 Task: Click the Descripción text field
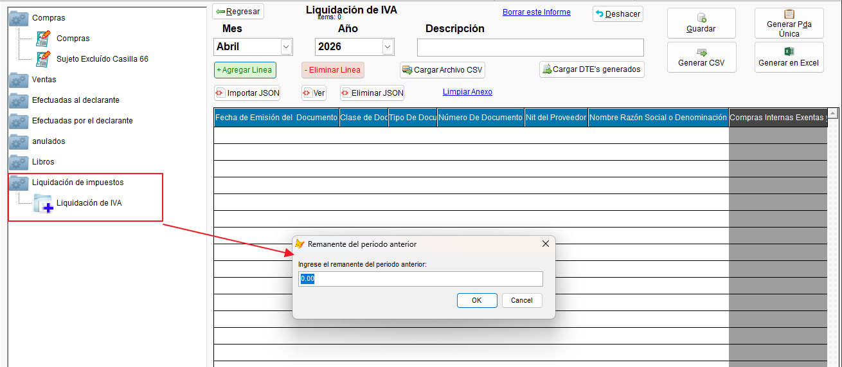tap(530, 48)
